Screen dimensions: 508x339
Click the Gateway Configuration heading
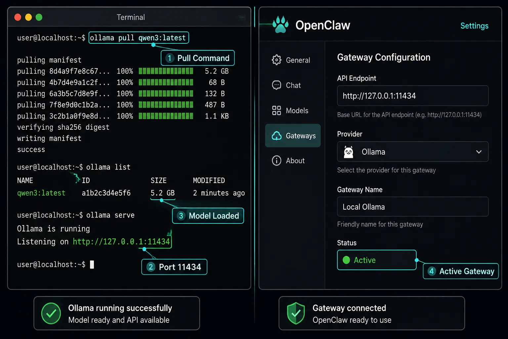pyautogui.click(x=384, y=57)
